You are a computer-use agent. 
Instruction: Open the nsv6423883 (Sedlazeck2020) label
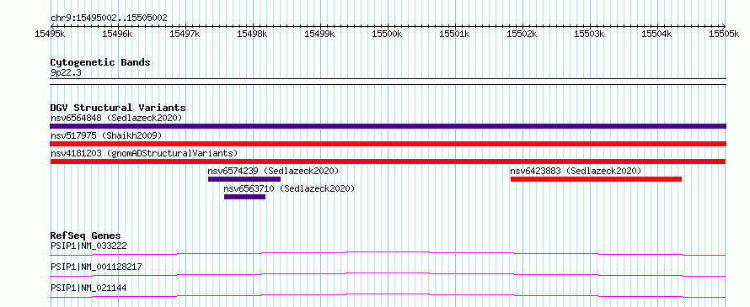click(576, 171)
